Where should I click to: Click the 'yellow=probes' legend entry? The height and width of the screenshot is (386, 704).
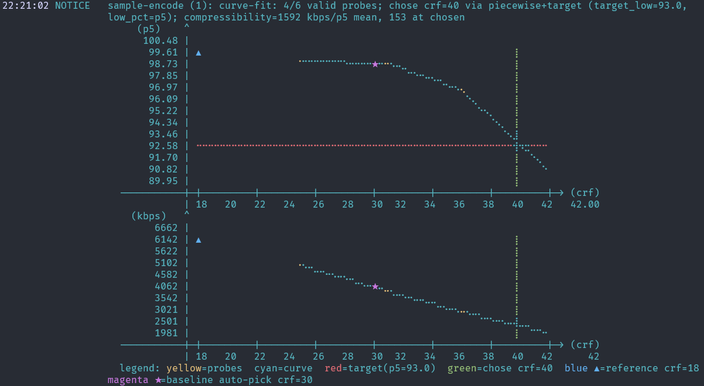204,368
